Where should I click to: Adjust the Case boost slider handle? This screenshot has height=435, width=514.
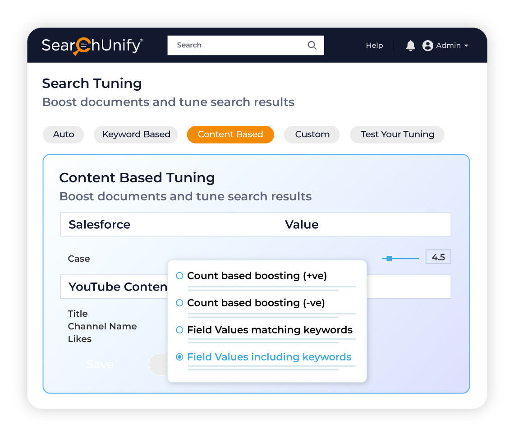point(389,259)
